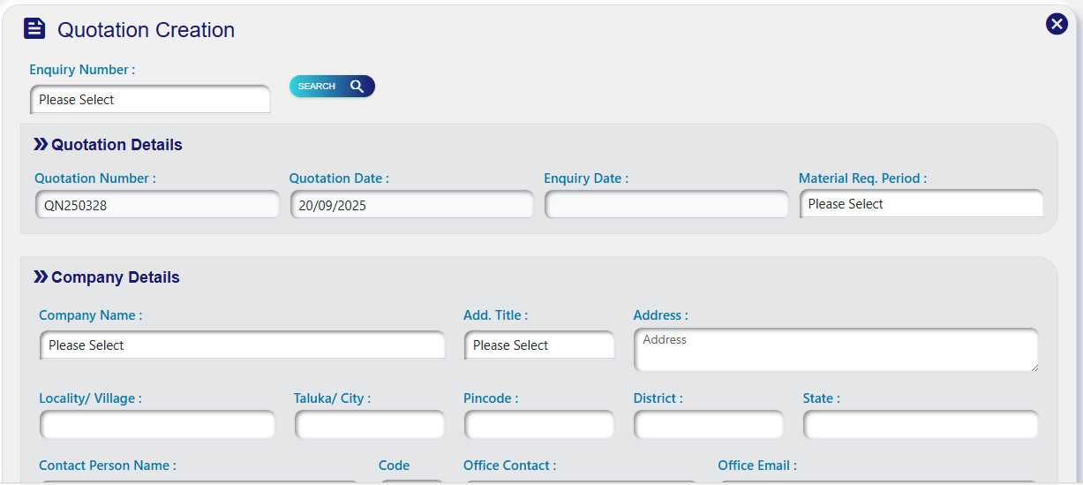Focus the Enquiry Date field
This screenshot has height=485, width=1083.
coord(666,205)
